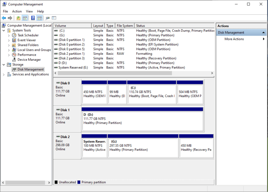Click the checklist settings toolbar icon
This screenshot has width=268, height=192.
54,18
